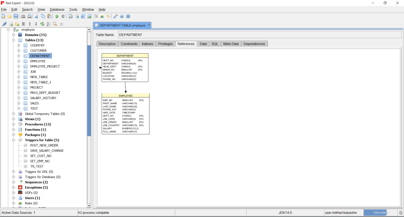Open the Tools menu
This screenshot has height=217, width=404.
(73, 9)
